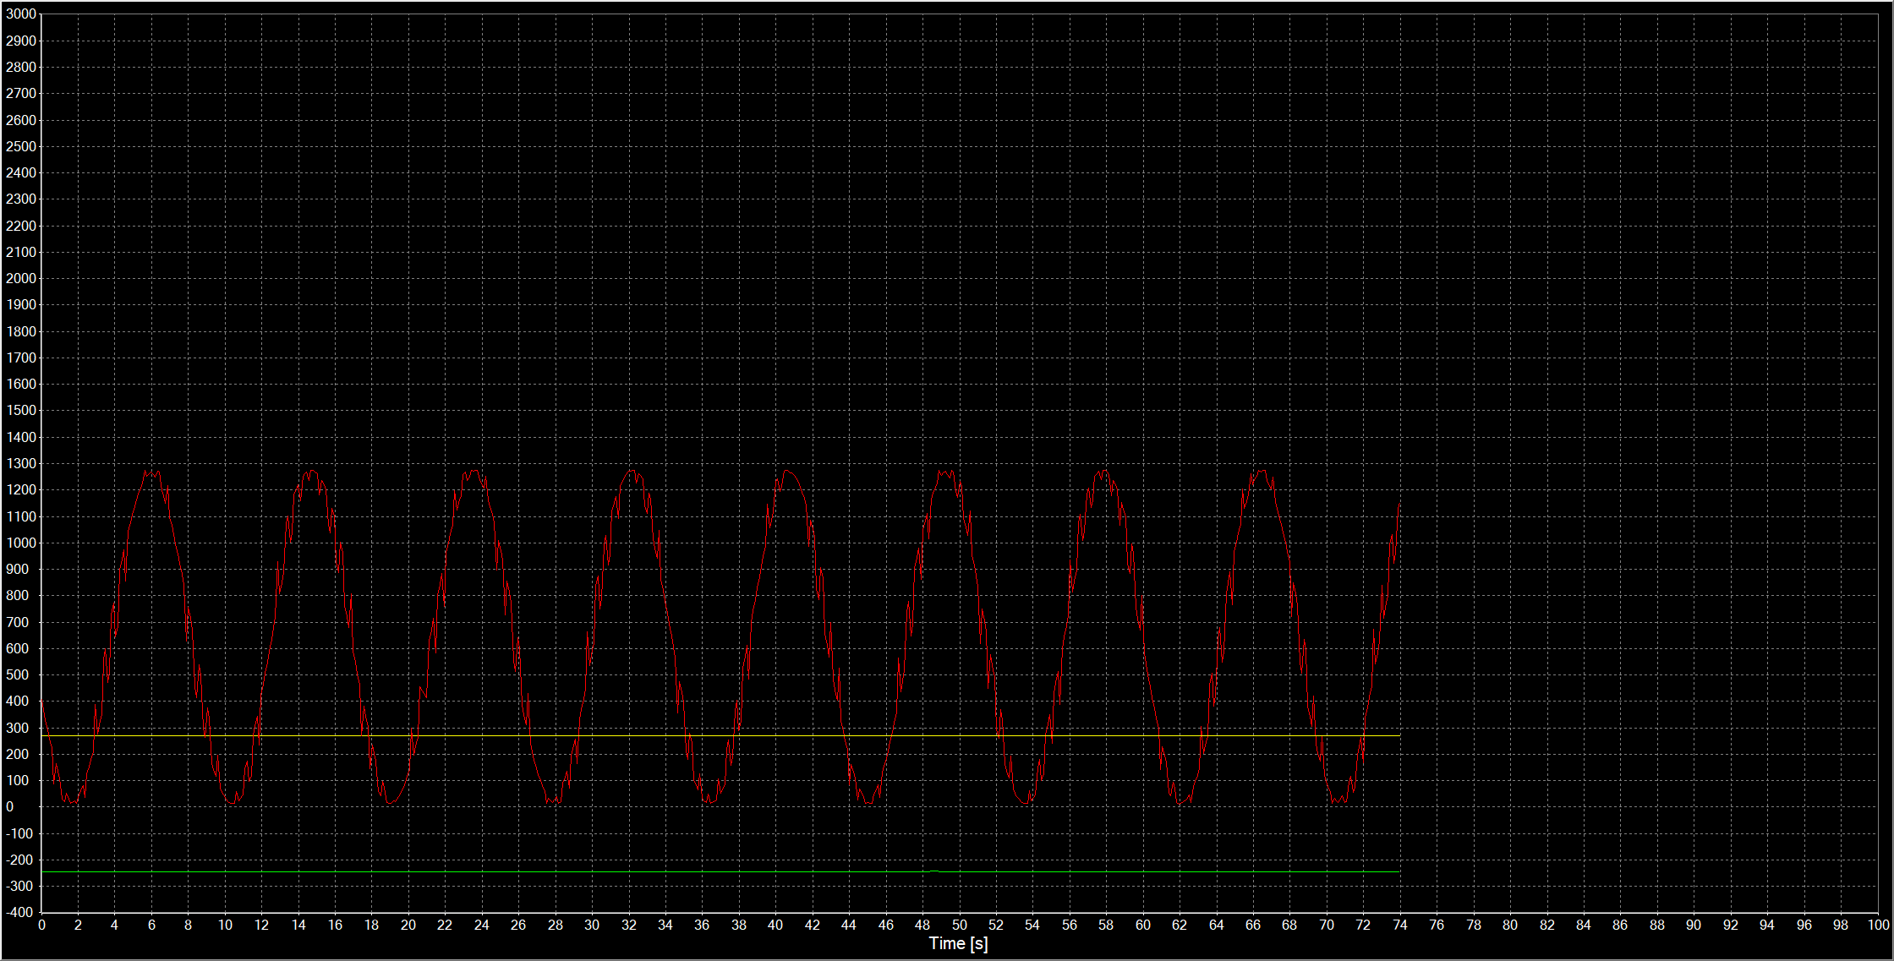The image size is (1894, 961).
Task: Click the red waveform trough near 45 s
Action: [x=868, y=802]
